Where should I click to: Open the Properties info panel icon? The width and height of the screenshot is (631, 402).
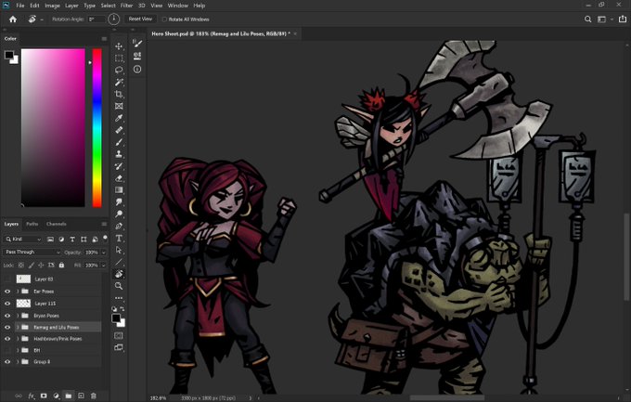click(137, 70)
